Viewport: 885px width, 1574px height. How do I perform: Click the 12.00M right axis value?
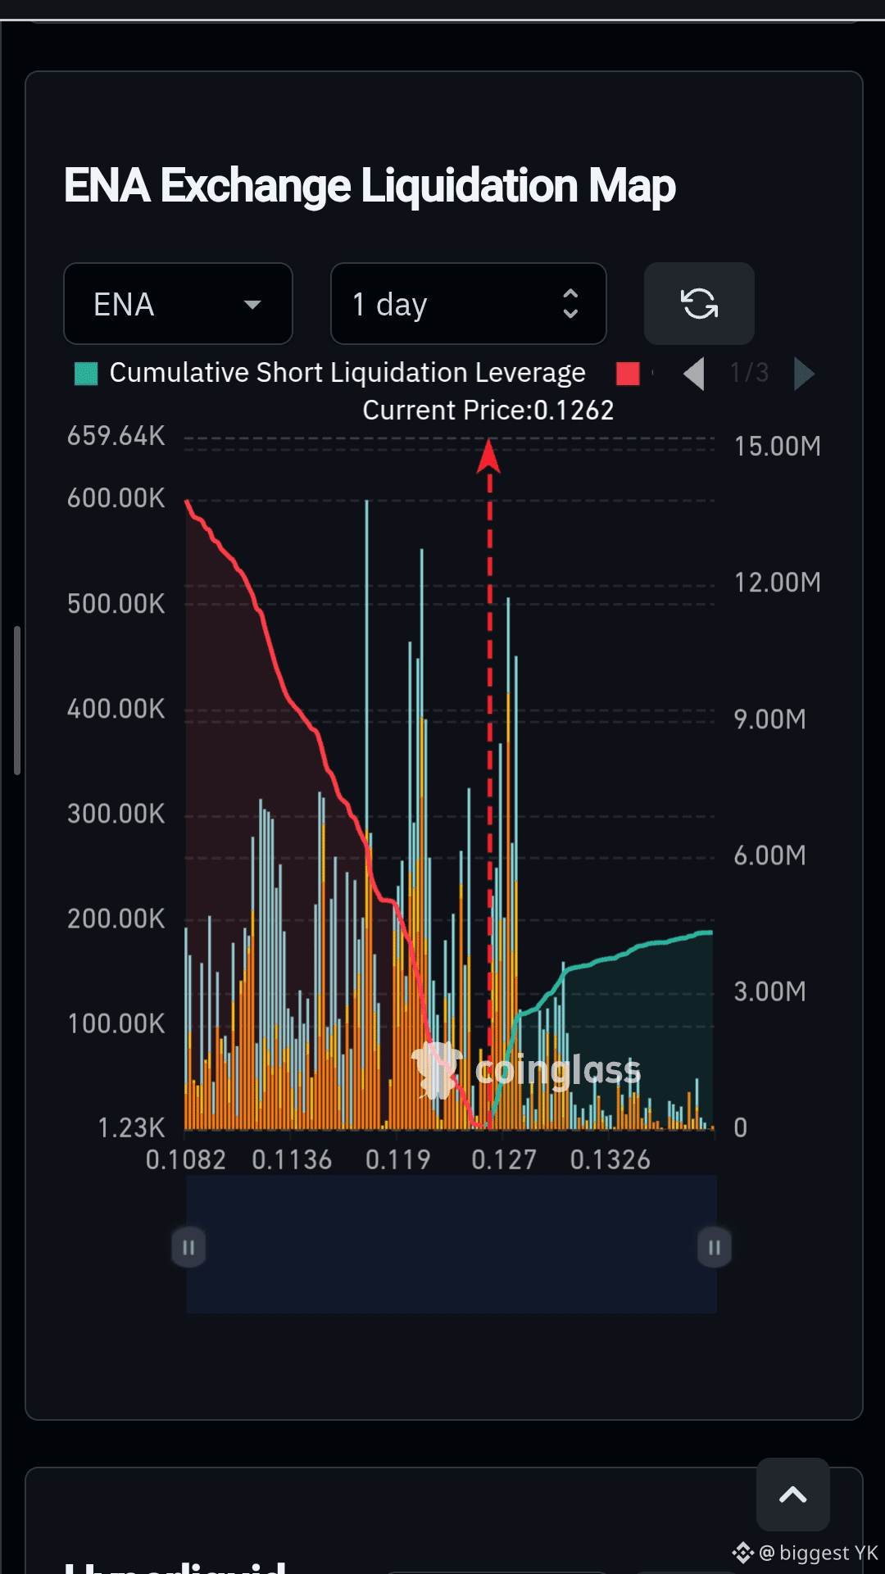coord(778,582)
